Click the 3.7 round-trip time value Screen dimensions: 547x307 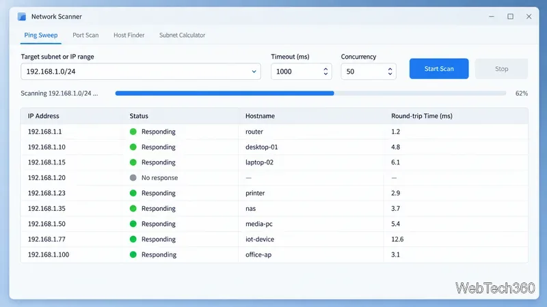(395, 209)
